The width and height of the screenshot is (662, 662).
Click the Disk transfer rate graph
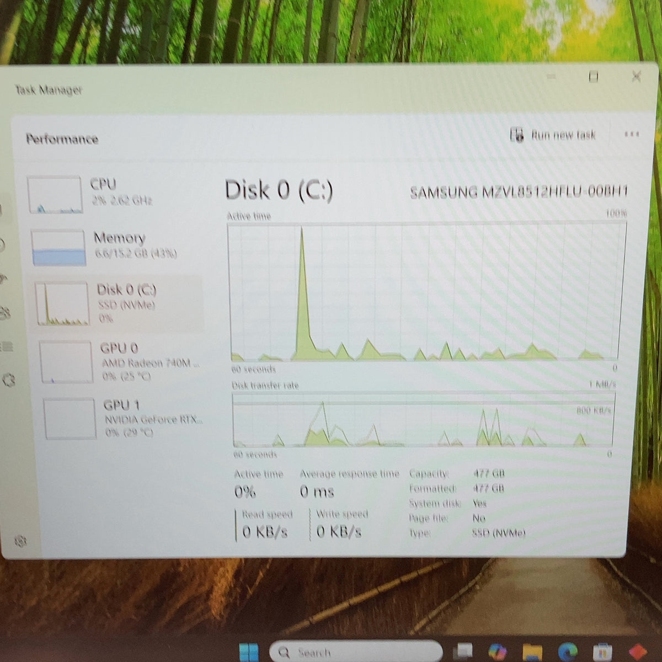pyautogui.click(x=423, y=420)
